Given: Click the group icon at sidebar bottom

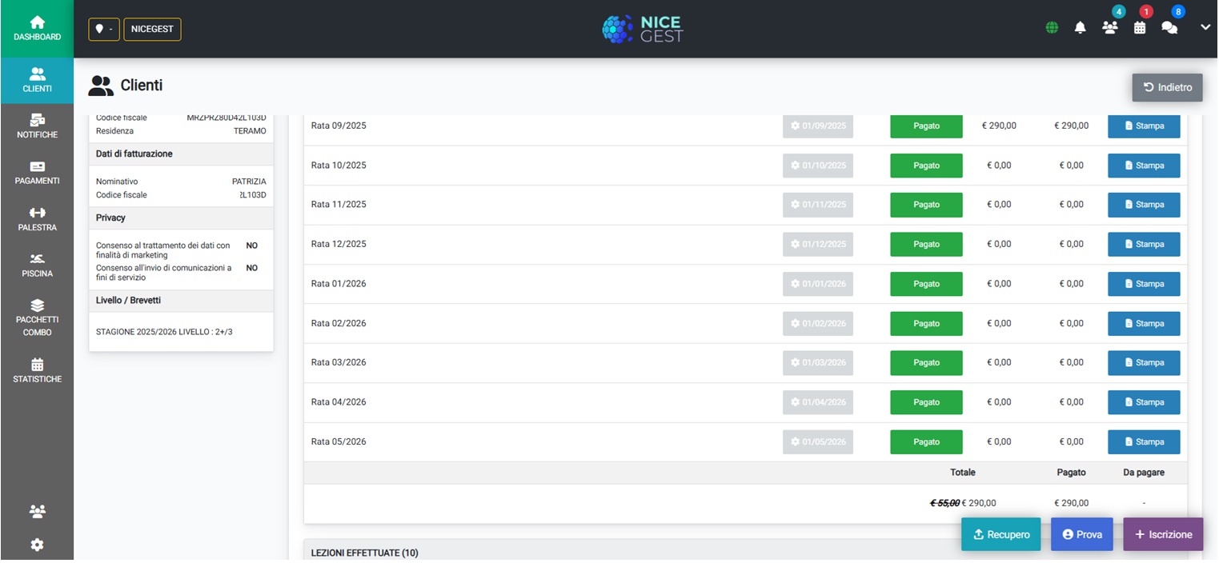Looking at the screenshot, I should point(37,511).
